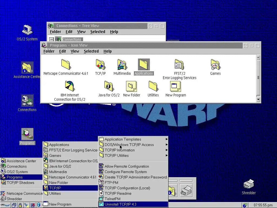Open the New Folder template icon
This screenshot has width=277, height=208.
click(131, 86)
